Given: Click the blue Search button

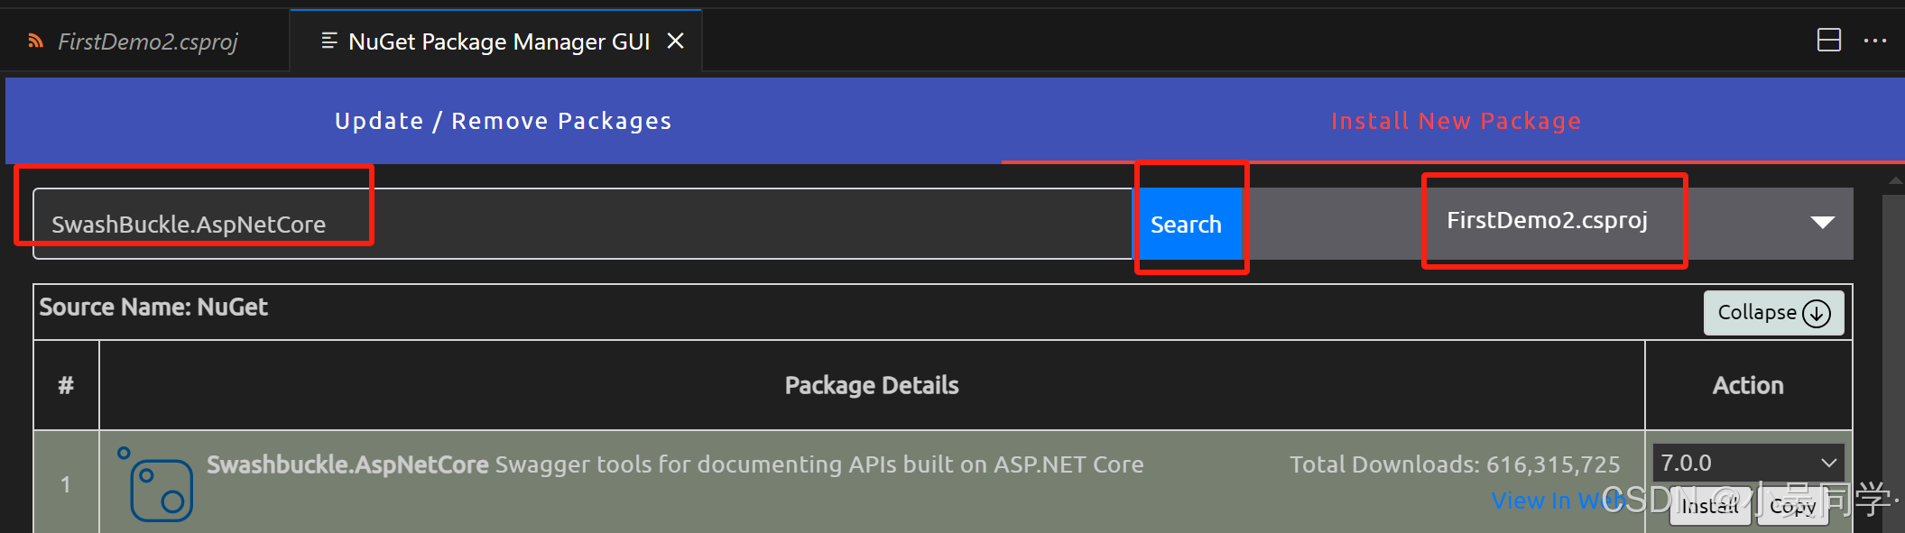Looking at the screenshot, I should 1187,224.
